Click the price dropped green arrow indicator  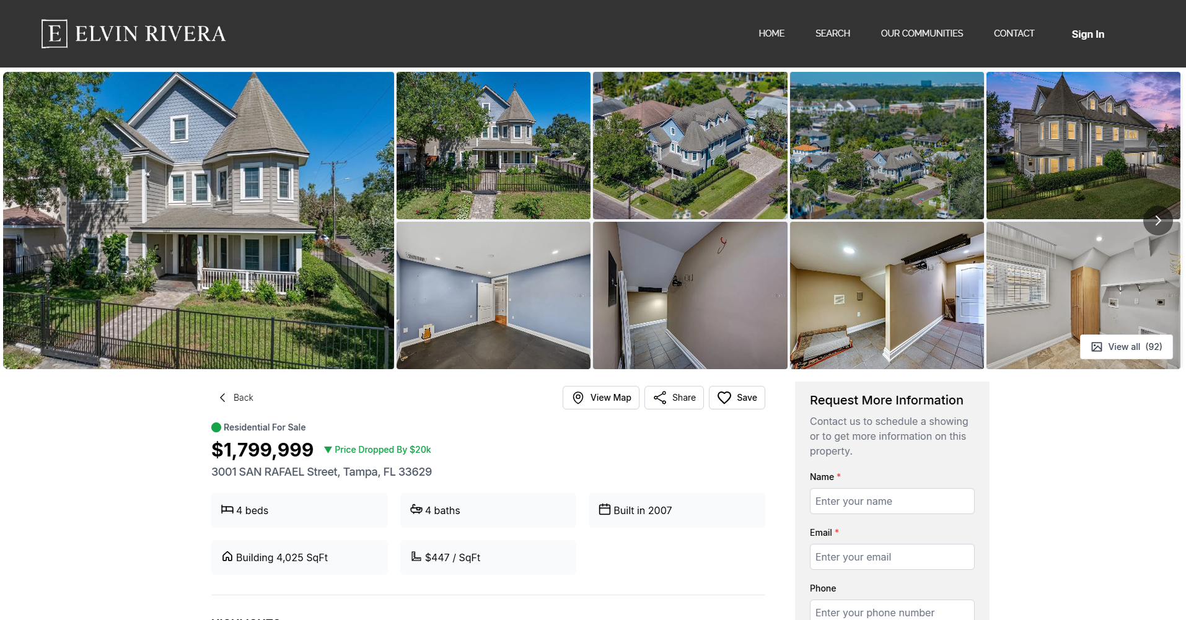328,450
